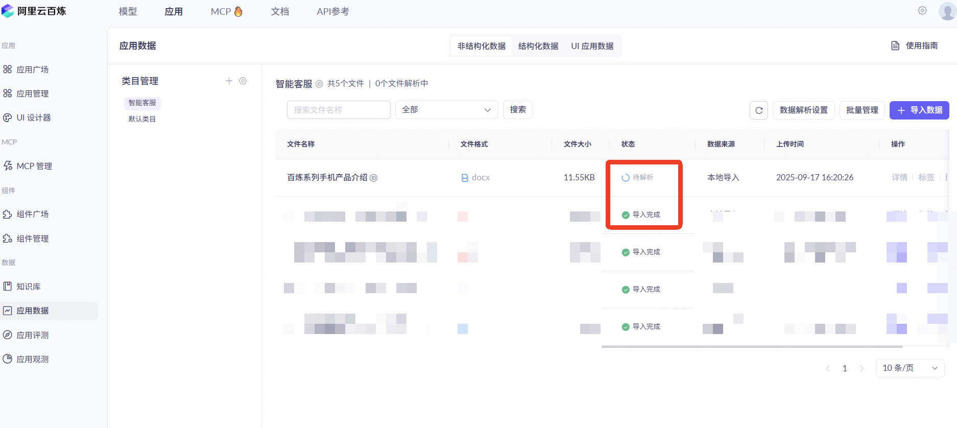This screenshot has width=957, height=428.
Task: Open the 全部 filter dropdown
Action: coord(447,110)
